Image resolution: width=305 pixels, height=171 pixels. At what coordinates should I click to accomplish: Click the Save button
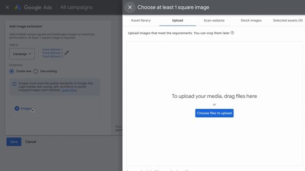(x=14, y=142)
